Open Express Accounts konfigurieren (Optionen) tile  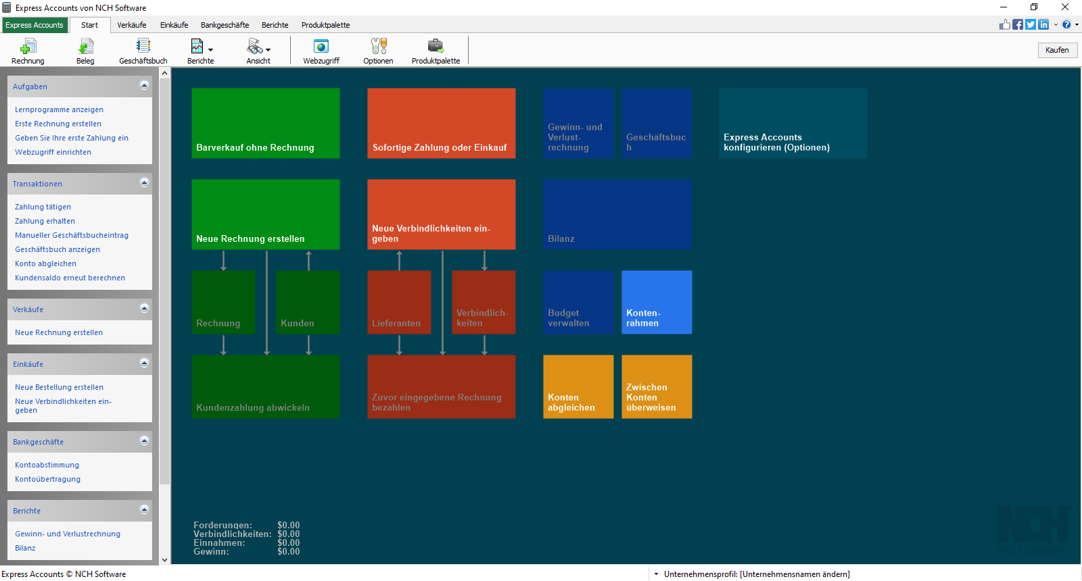coord(793,123)
